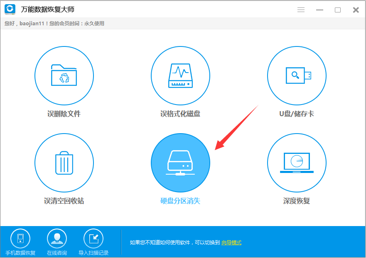The image size is (366, 258).
Task: Click the blue 硬盘分区消失 text label
Action: (180, 201)
